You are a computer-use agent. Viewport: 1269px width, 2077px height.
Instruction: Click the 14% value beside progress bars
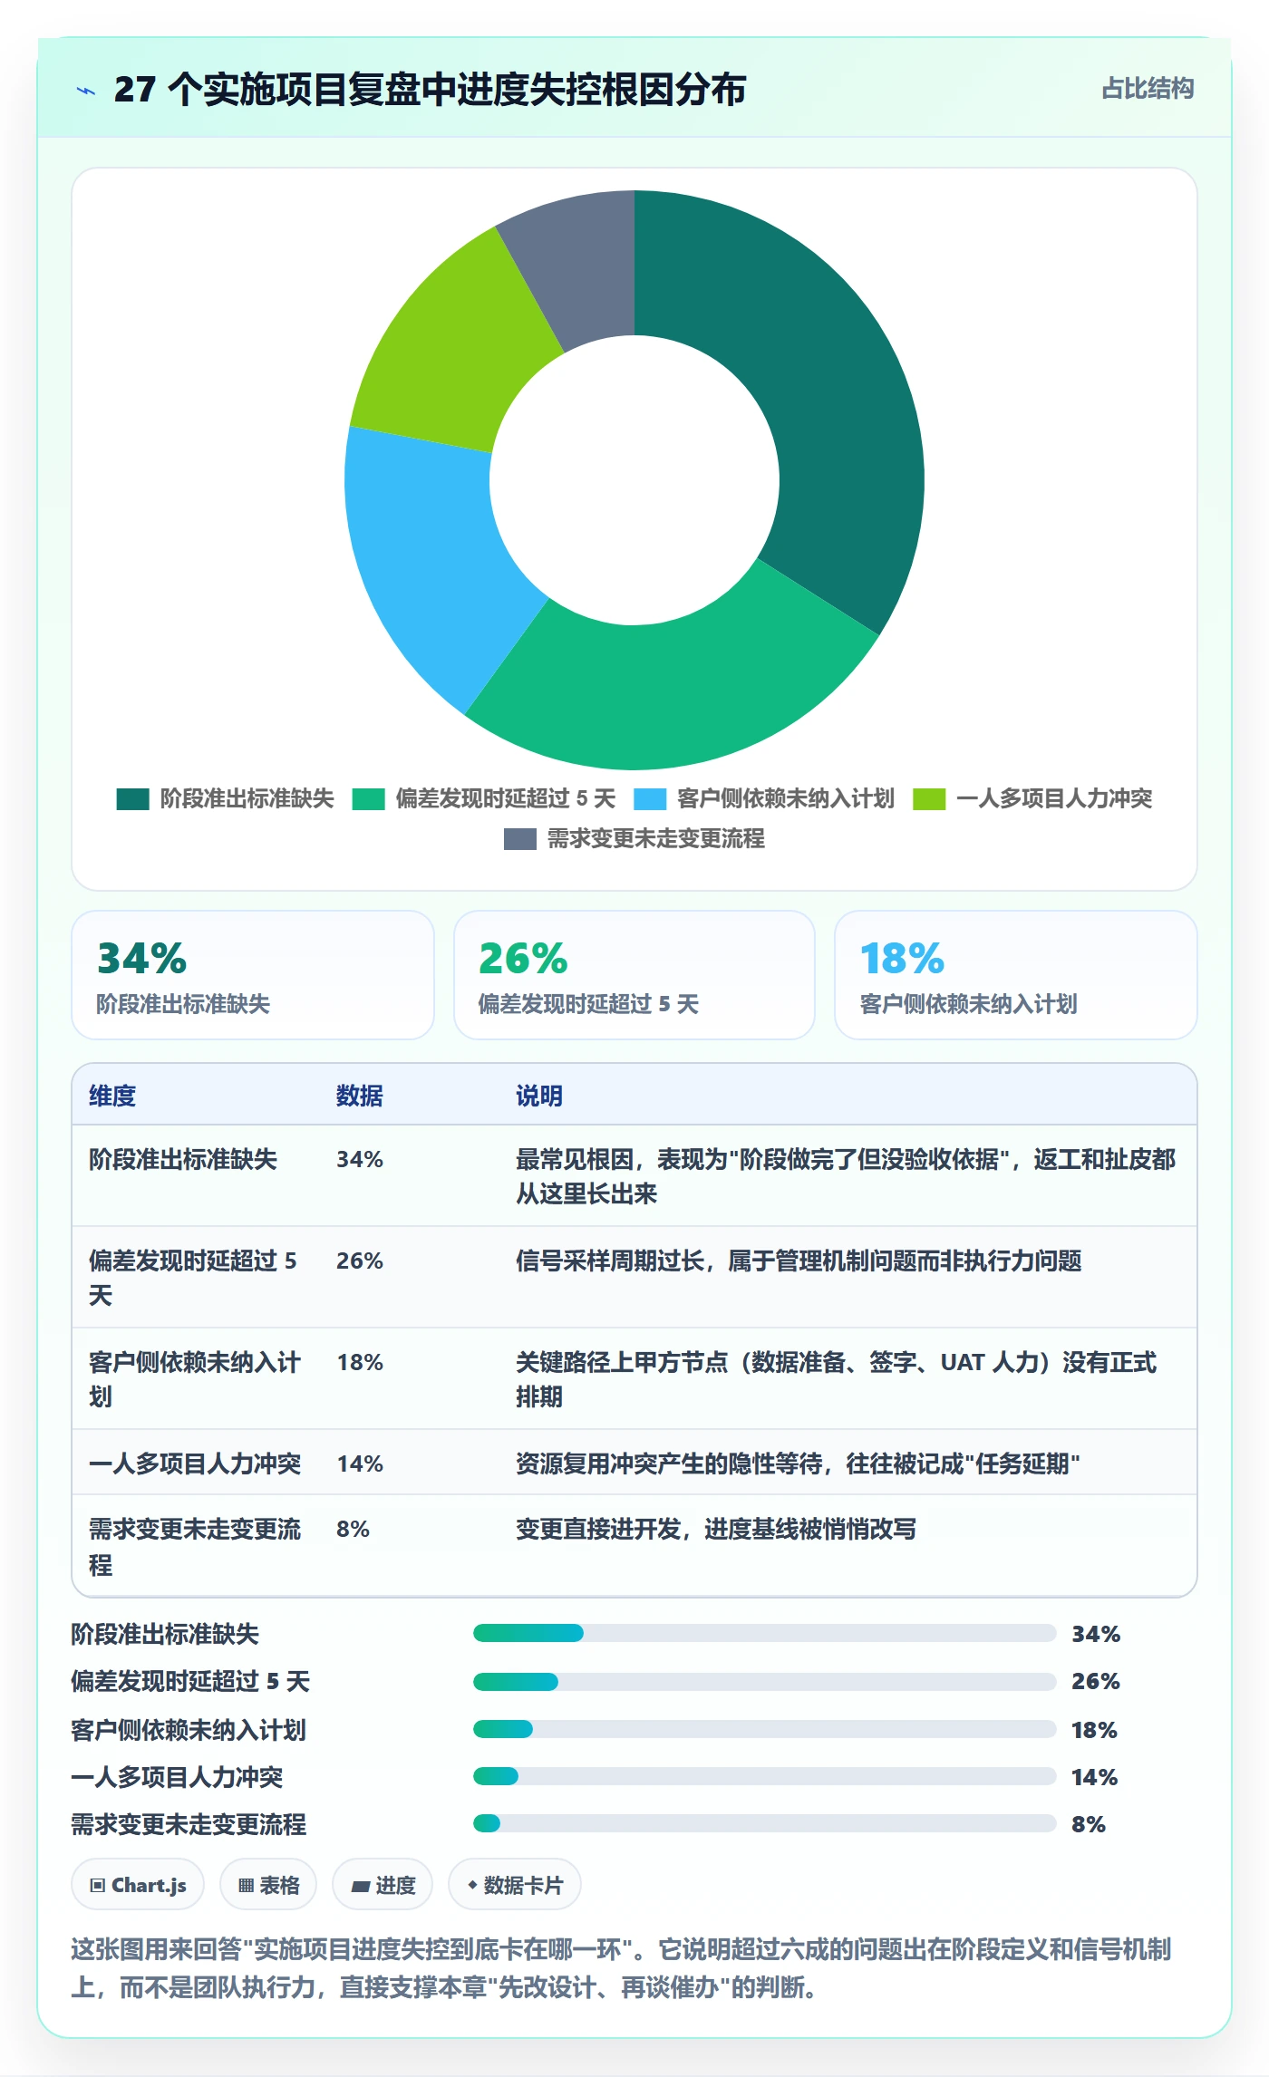pyautogui.click(x=1094, y=1777)
